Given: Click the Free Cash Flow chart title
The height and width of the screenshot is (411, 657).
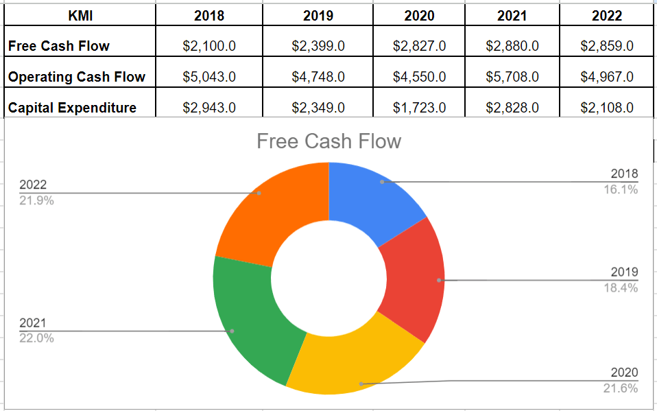Looking at the screenshot, I should [329, 141].
